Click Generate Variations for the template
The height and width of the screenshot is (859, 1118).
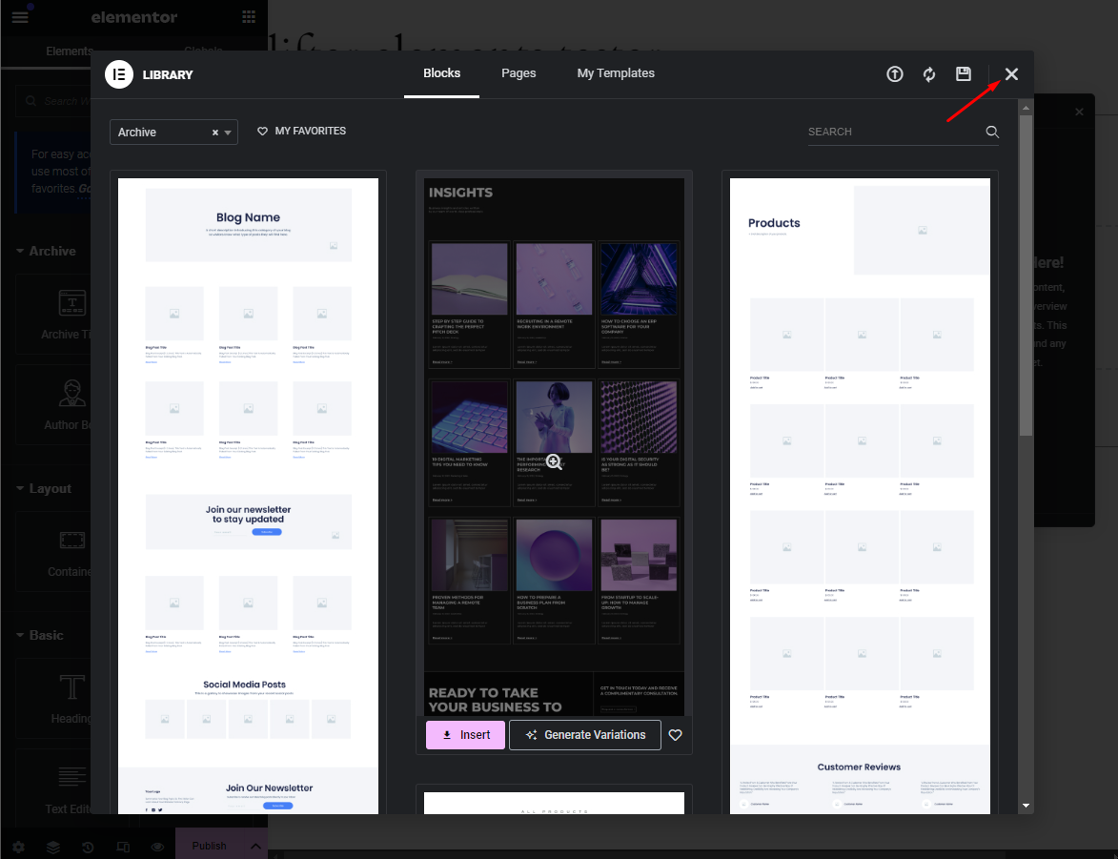pos(584,734)
